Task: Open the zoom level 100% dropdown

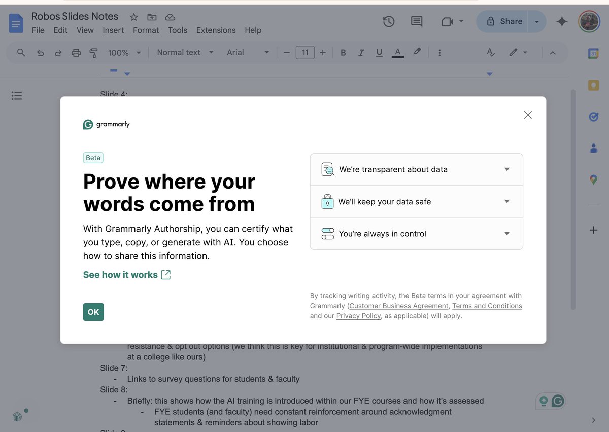Action: (124, 53)
